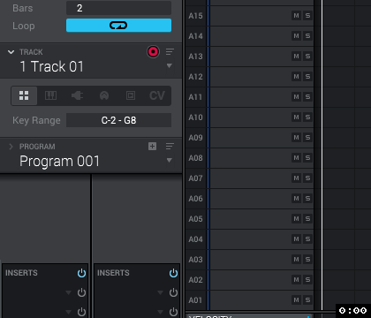Toggle right channel INSERTS power button
Image resolution: width=371 pixels, height=318 pixels.
pyautogui.click(x=173, y=273)
